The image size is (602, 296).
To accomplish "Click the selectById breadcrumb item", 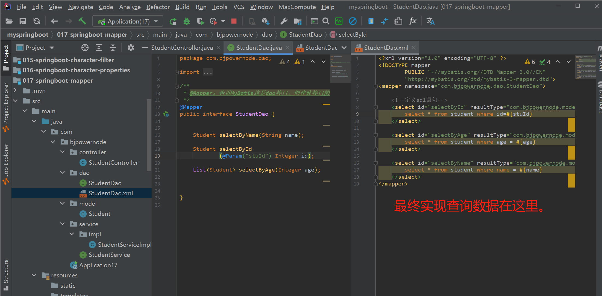I will click(352, 35).
